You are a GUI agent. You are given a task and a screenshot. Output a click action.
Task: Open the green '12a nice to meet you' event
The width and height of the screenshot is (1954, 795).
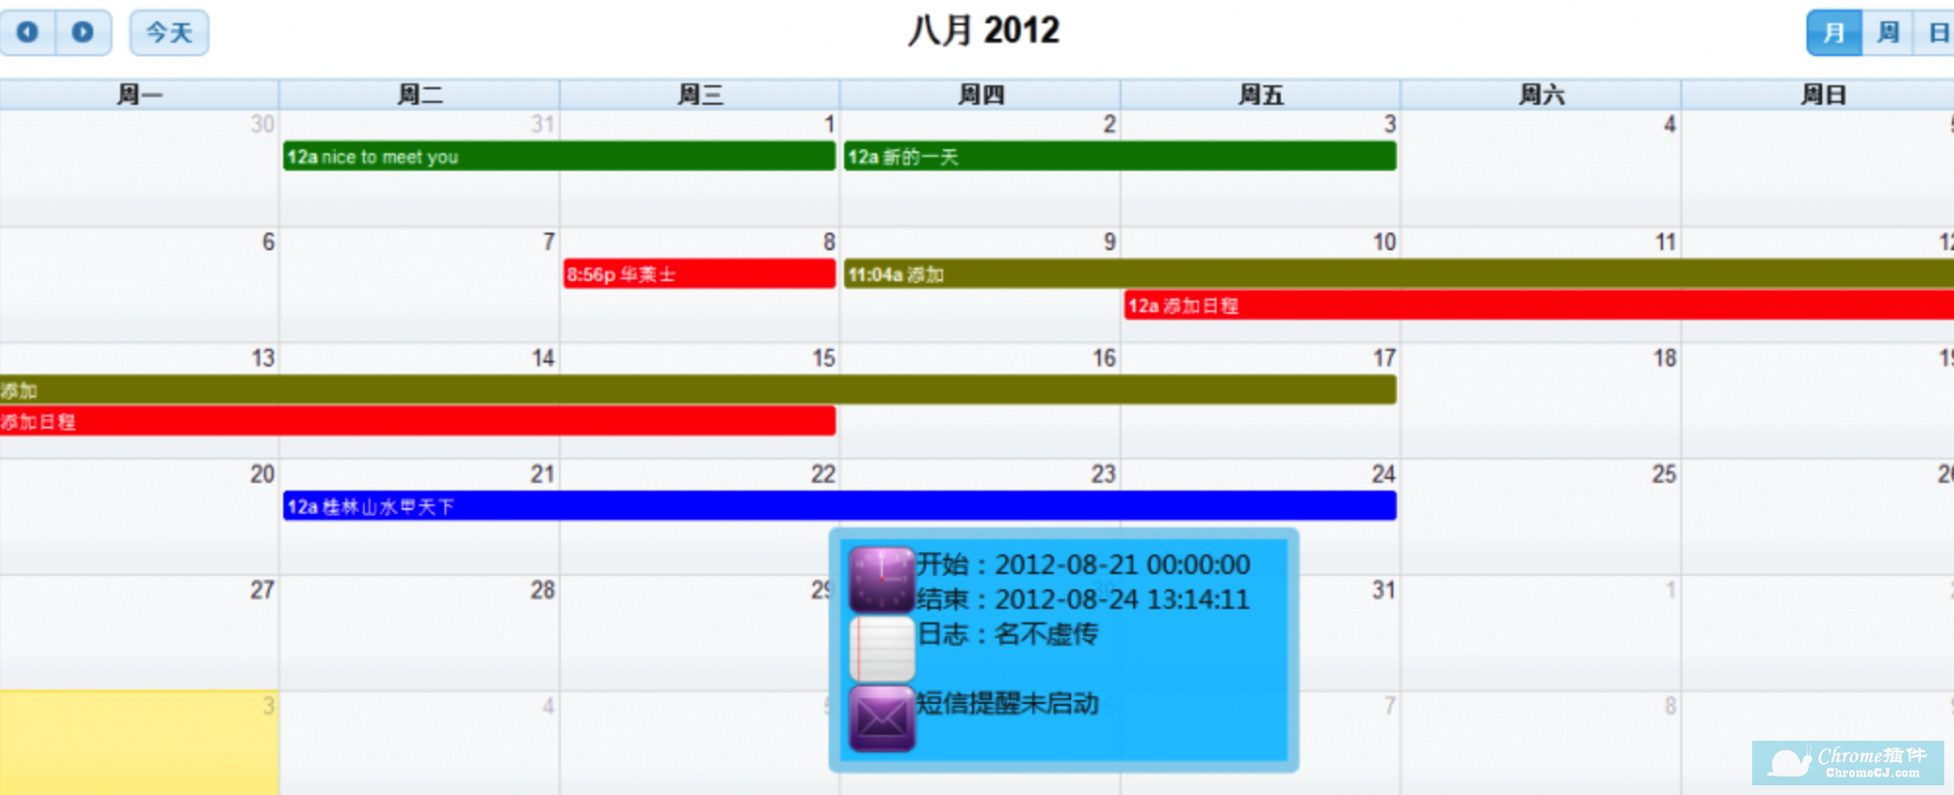559,156
